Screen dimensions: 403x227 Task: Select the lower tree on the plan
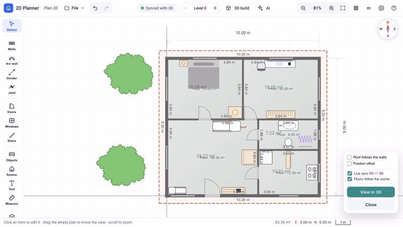121,165
